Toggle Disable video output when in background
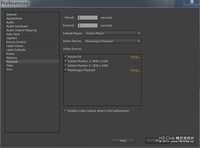Image resolution: width=200 pixels, height=148 pixels. click(65, 111)
